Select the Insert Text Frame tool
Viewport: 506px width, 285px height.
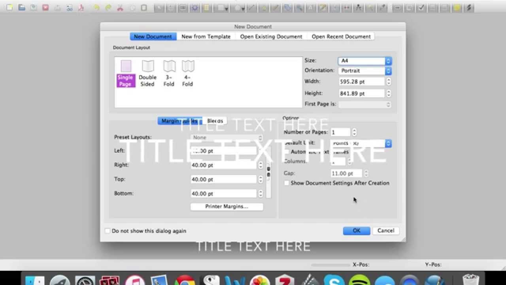pyautogui.click(x=170, y=8)
